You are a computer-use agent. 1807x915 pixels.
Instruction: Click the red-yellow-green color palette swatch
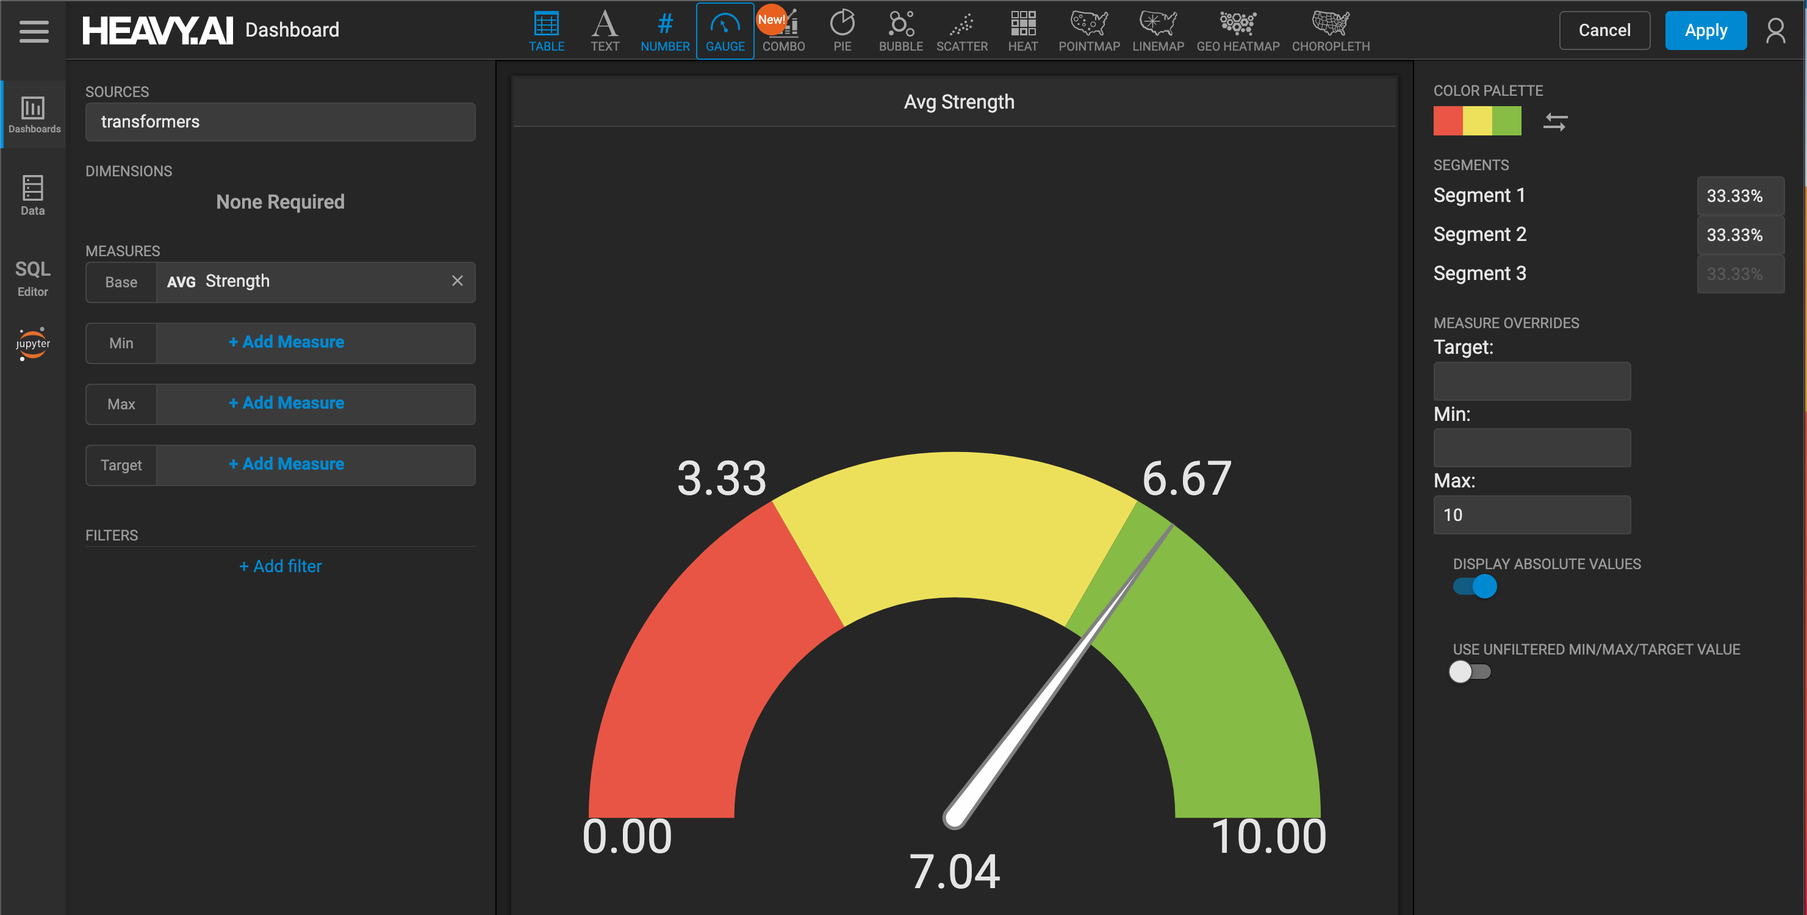tap(1476, 121)
